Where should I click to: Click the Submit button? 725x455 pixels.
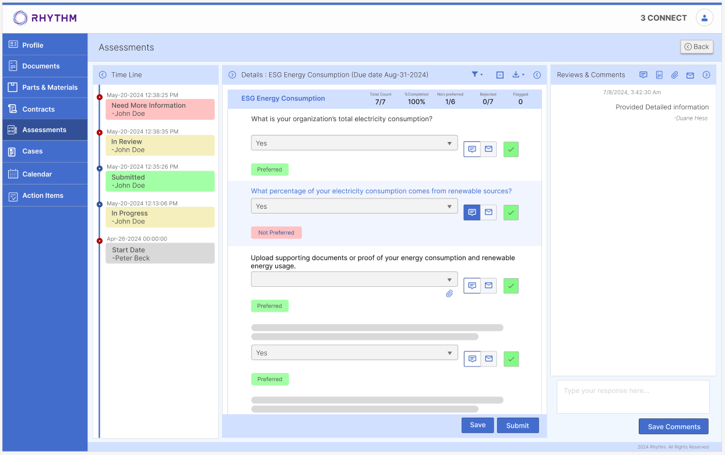tap(518, 425)
